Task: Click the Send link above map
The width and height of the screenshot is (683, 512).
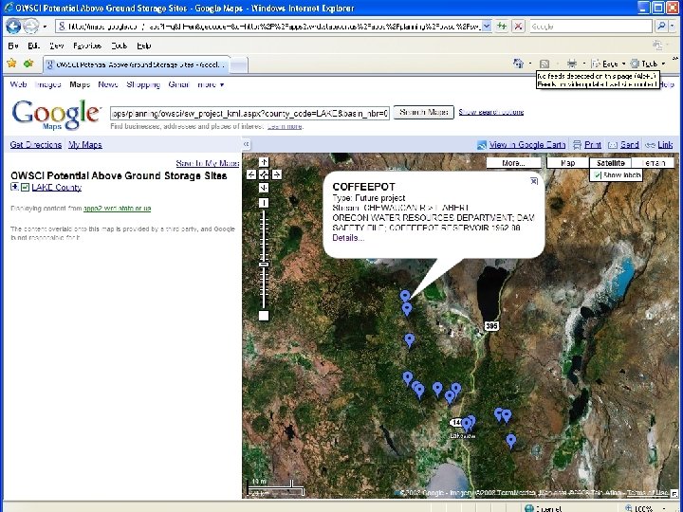Action: tap(630, 144)
